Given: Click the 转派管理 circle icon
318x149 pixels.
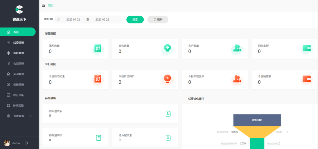Looking at the screenshot, I should [8, 105].
